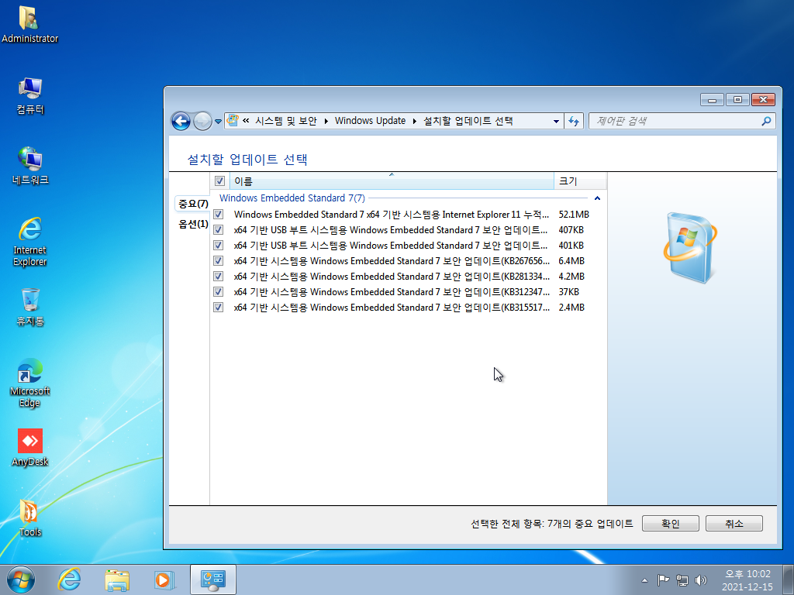The height and width of the screenshot is (595, 794).
Task: Select the control panel taskbar button
Action: pyautogui.click(x=213, y=580)
